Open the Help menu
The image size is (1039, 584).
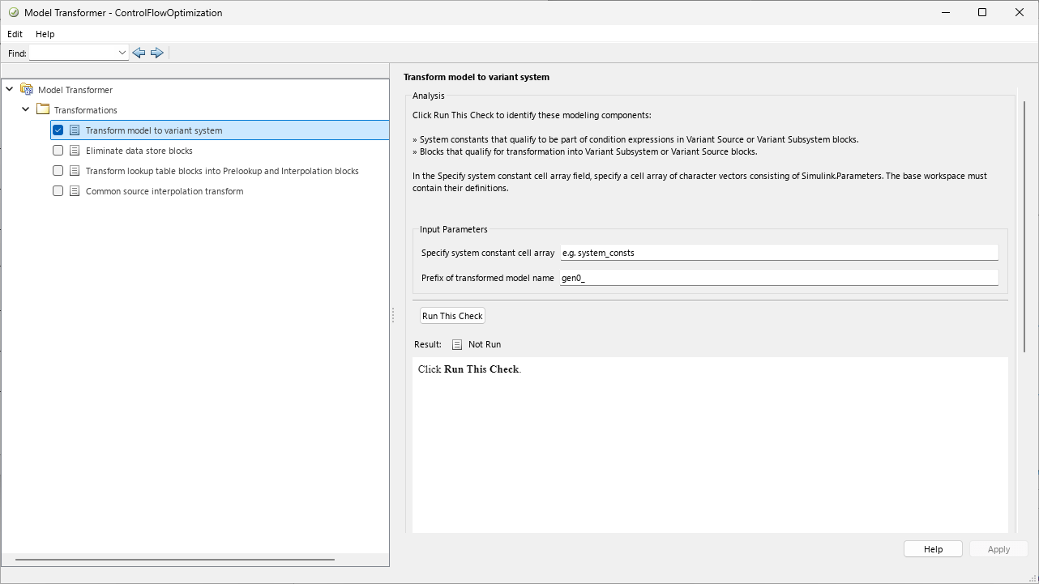point(45,34)
